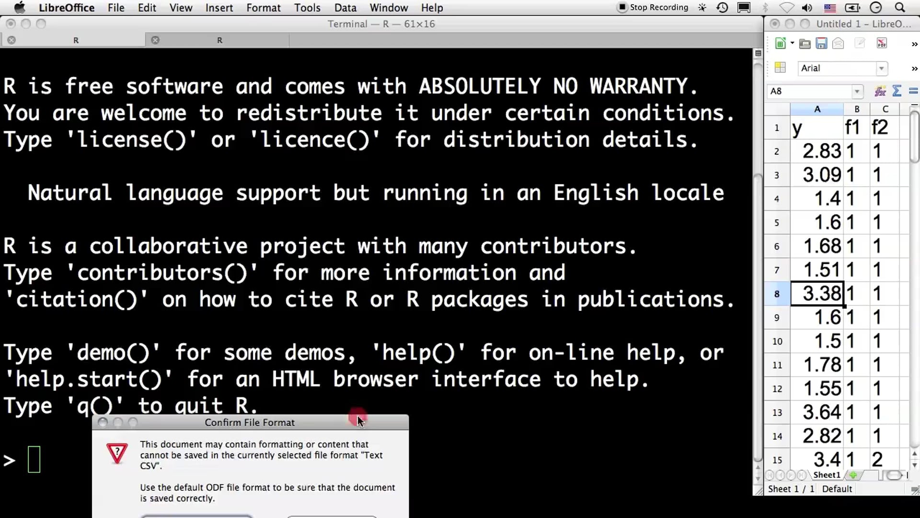Open the Data menu
Screen dimensions: 920x518
pyautogui.click(x=345, y=8)
